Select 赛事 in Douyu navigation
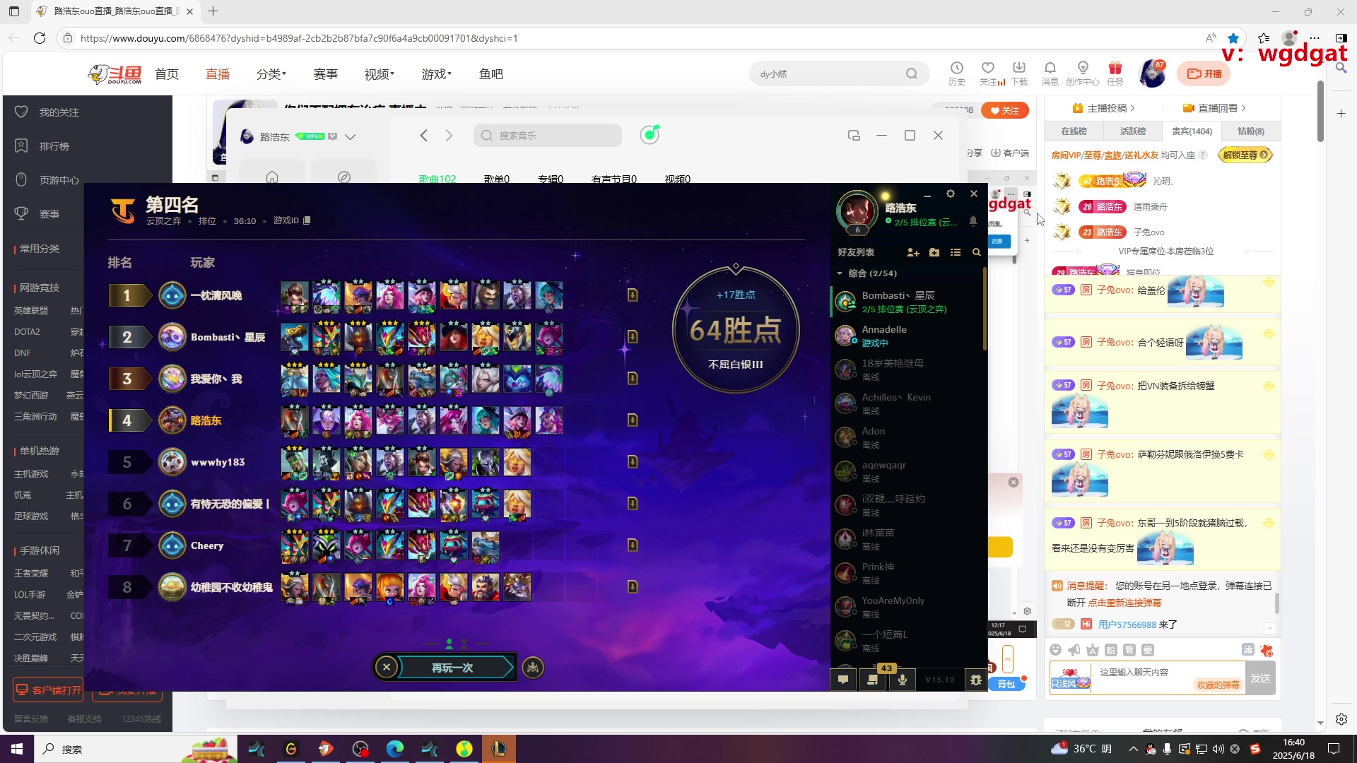This screenshot has width=1357, height=763. tap(326, 74)
